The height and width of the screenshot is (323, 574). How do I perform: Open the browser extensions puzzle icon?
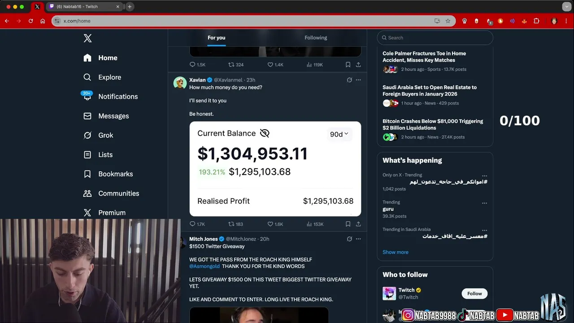(x=536, y=21)
